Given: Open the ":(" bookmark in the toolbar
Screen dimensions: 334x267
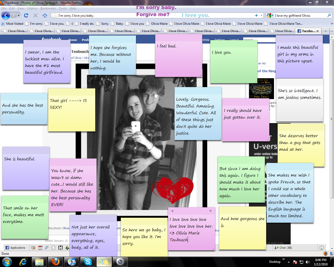Looking at the screenshot, I should point(70,23).
